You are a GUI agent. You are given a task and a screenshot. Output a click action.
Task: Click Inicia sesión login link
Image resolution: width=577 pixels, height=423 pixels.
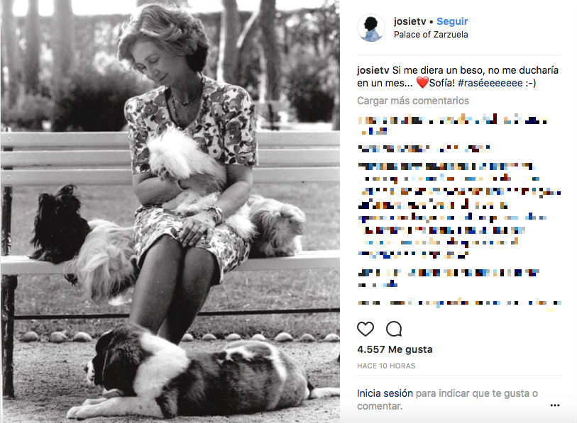point(385,393)
